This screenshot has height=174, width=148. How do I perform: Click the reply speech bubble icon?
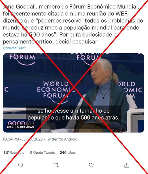20,165
